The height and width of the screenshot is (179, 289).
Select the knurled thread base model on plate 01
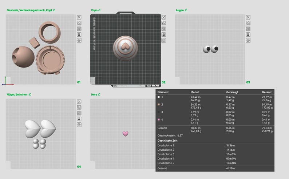click(x=50, y=60)
